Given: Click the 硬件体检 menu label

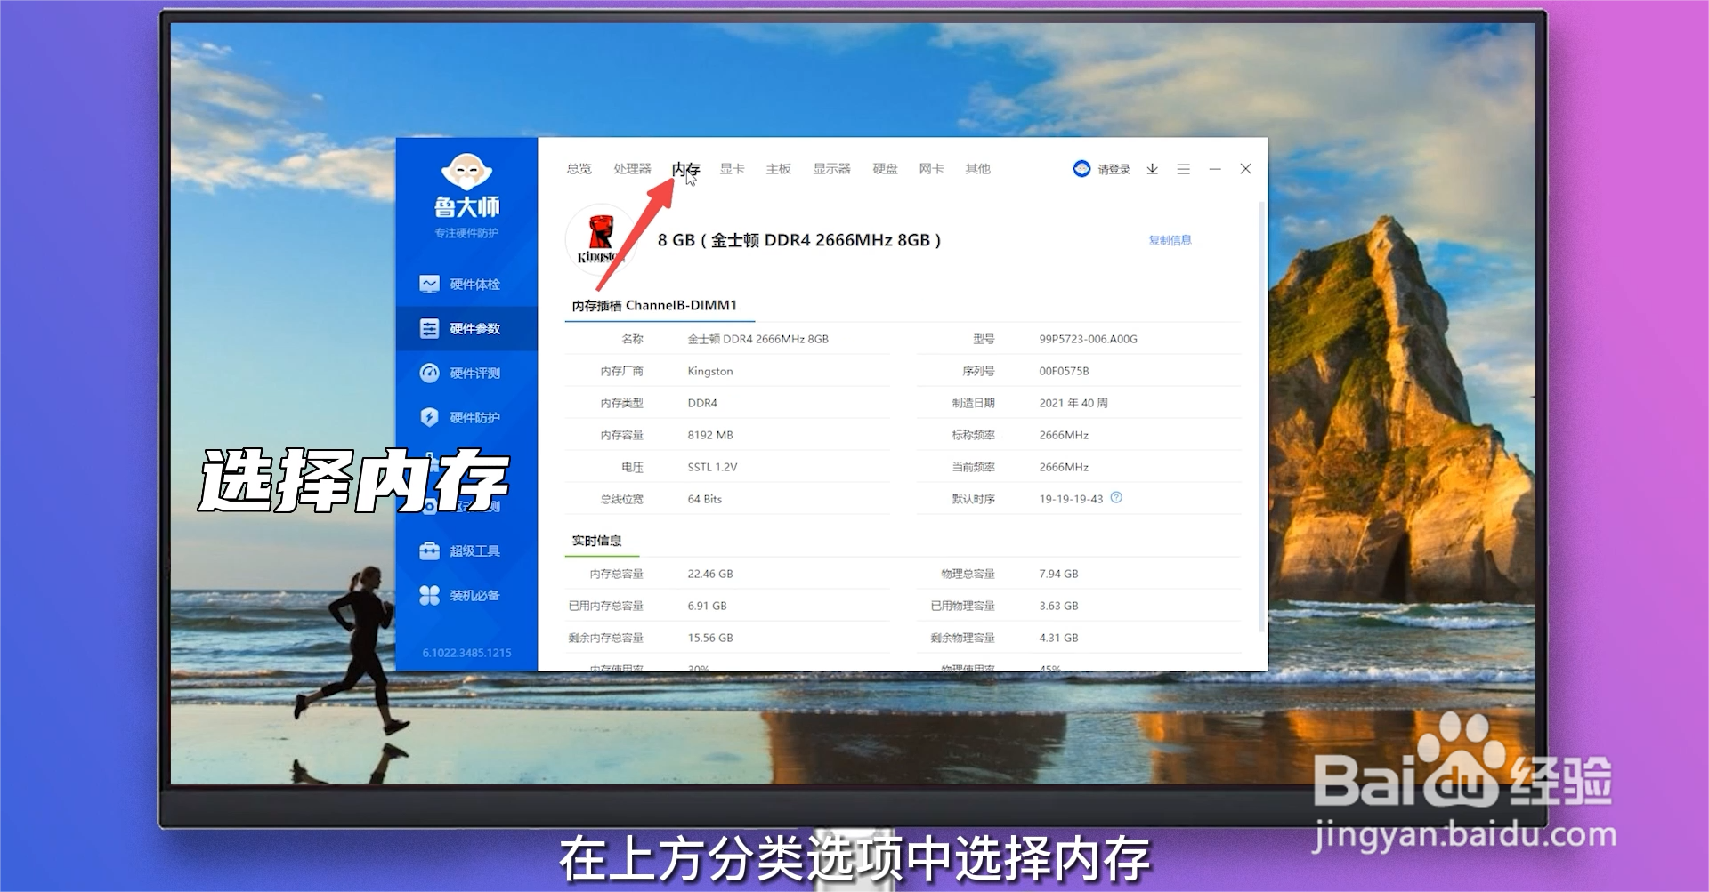Looking at the screenshot, I should point(474,284).
